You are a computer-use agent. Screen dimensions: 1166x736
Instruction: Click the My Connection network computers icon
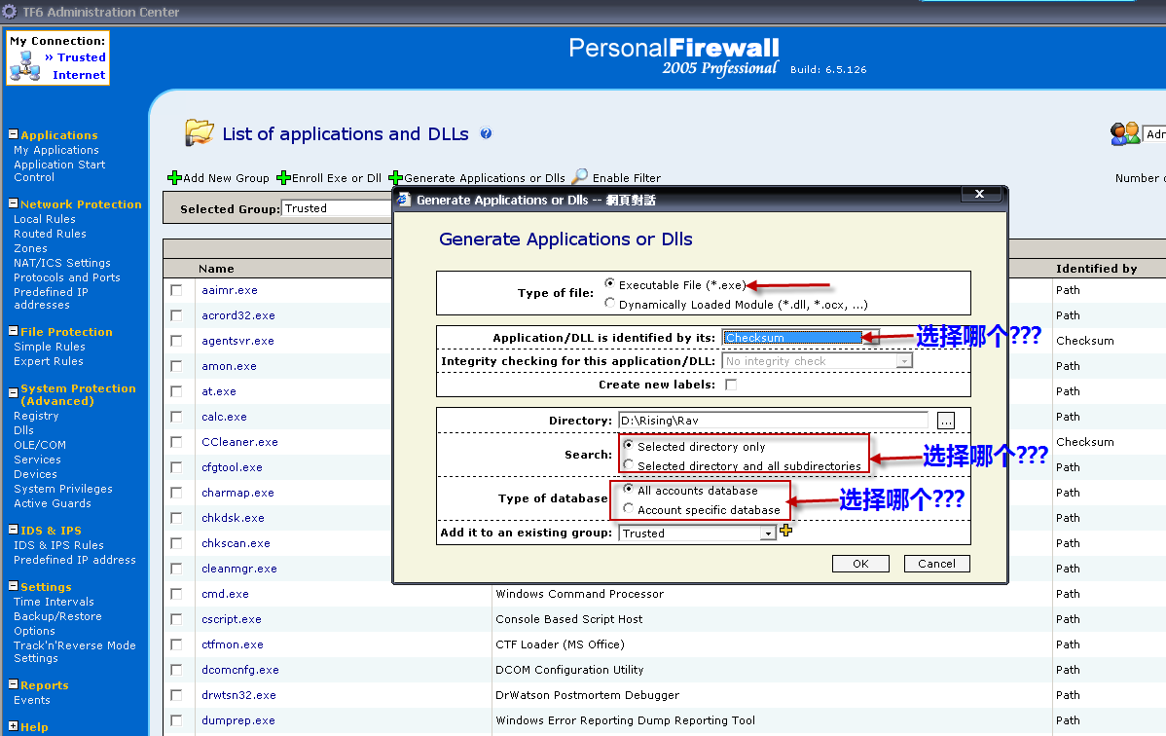[x=24, y=66]
